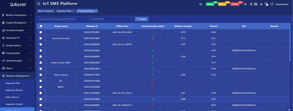Screen dimensions: 293x111
Task: Click the Wireless Temperature sidebar icon
Action: (x=3, y=15)
